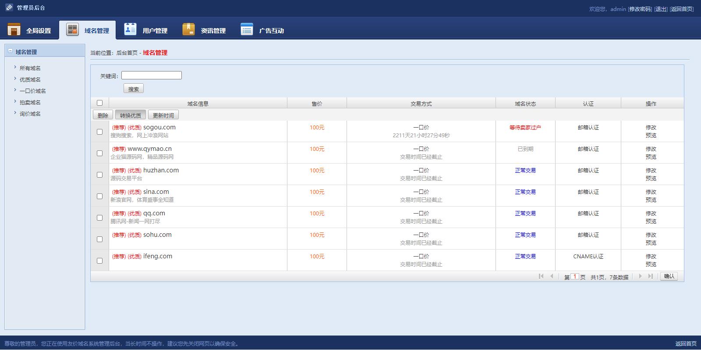The width and height of the screenshot is (701, 350).
Task: Click 修改密码 in the top bar
Action: coord(640,9)
